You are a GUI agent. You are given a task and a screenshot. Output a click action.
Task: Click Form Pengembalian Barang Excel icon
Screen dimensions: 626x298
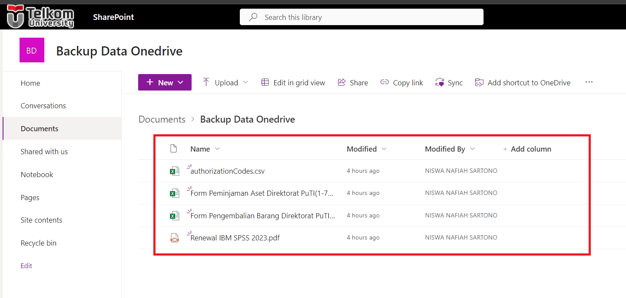click(174, 216)
